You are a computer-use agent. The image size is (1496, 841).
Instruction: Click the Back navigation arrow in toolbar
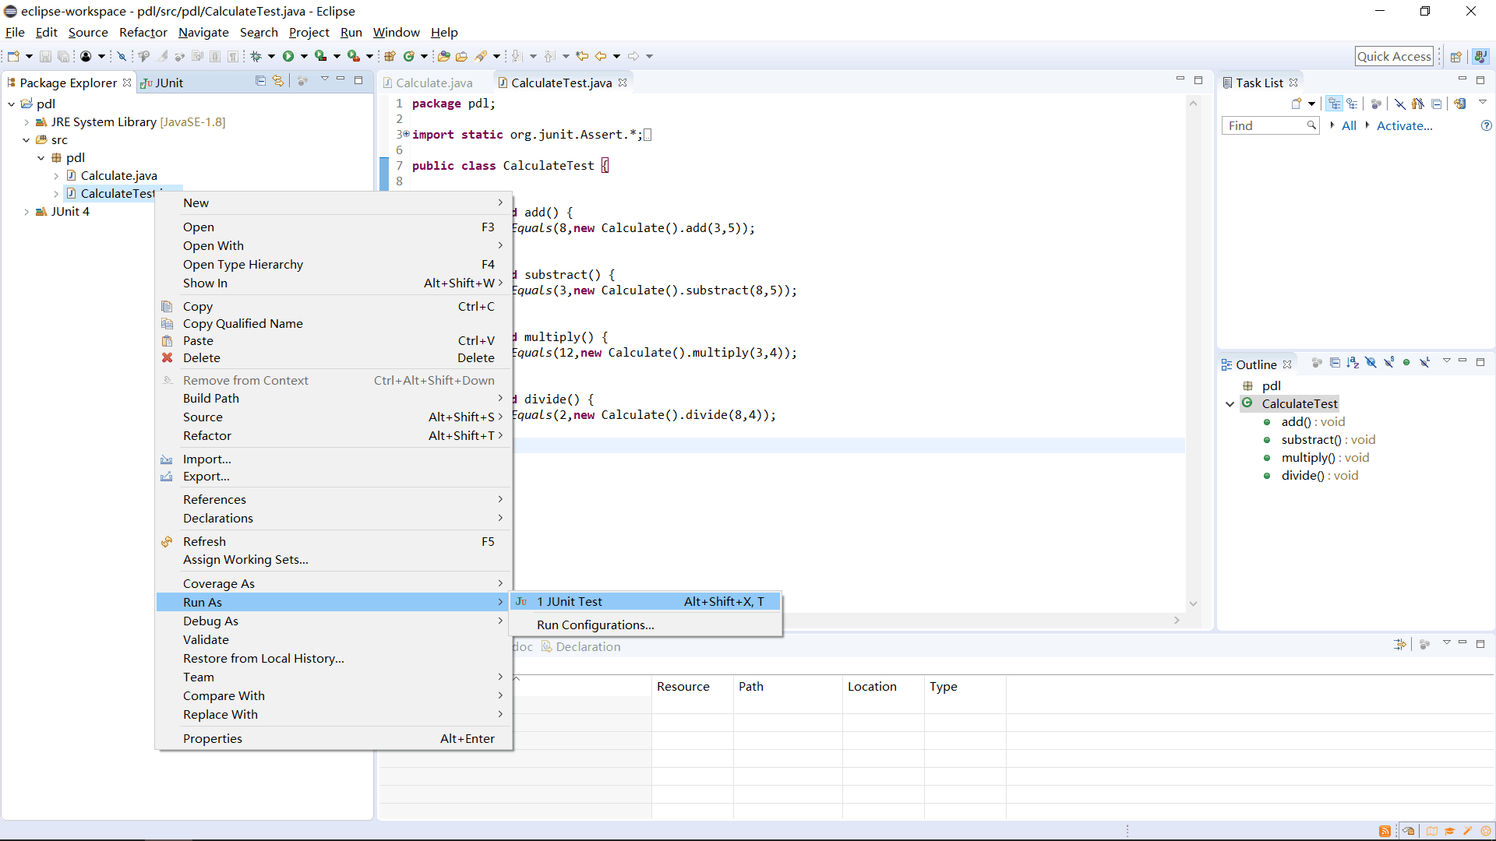[x=601, y=56]
